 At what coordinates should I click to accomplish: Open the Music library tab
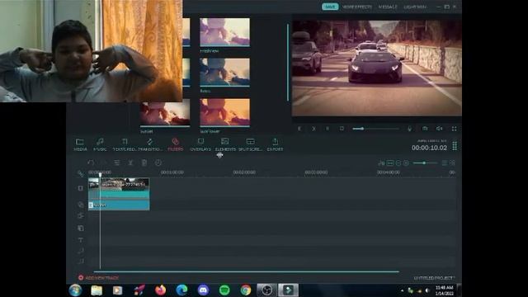click(x=100, y=144)
